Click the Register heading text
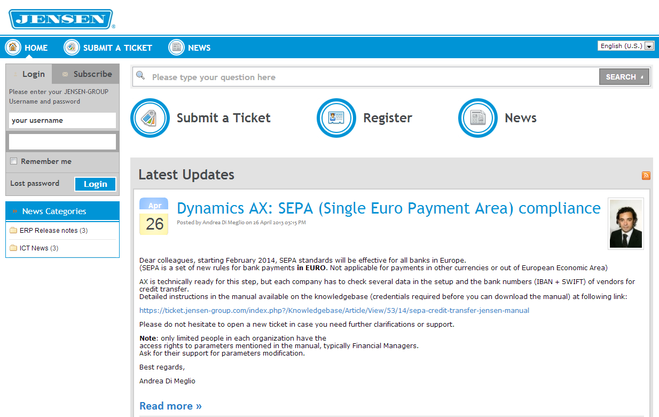The image size is (659, 417). pos(388,118)
